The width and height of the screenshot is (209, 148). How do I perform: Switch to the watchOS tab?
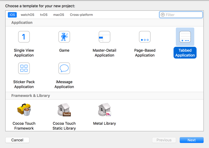[x=27, y=15]
